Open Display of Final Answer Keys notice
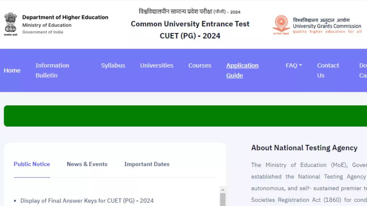This screenshot has width=367, height=206. pyautogui.click(x=87, y=201)
